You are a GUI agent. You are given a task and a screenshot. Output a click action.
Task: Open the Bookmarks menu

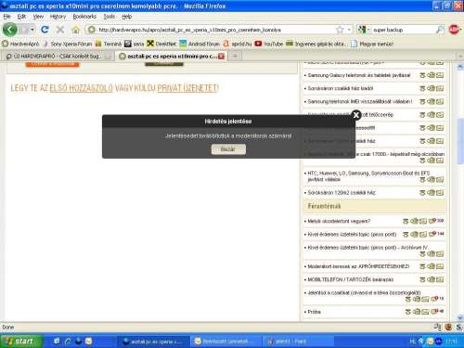coord(84,17)
